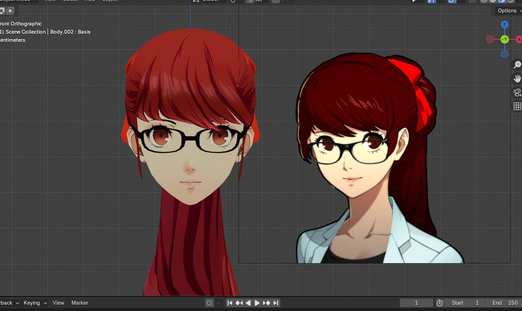Switch perspective/orthographic with the grid icon
Image resolution: width=522 pixels, height=311 pixels.
click(x=517, y=106)
